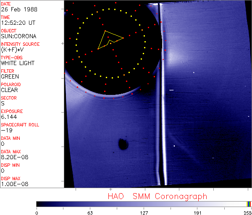Select the date value 26 Feb 1988
Image resolution: width=252 pixels, height=215 pixels.
pos(18,9)
